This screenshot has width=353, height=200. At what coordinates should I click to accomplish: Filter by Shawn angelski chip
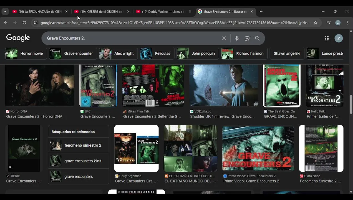[x=287, y=53]
